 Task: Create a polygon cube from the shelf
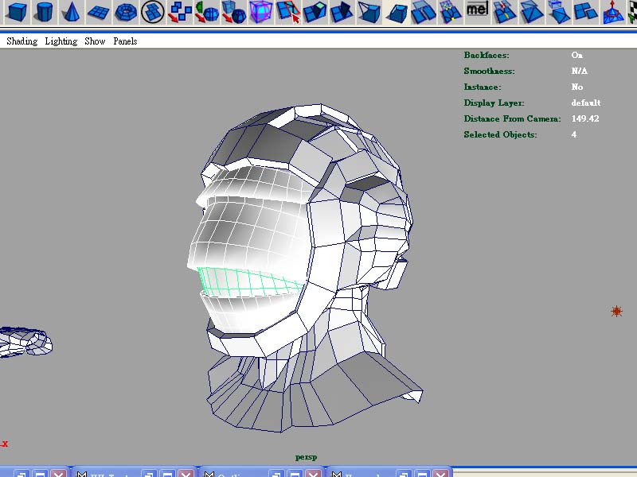tap(17, 12)
